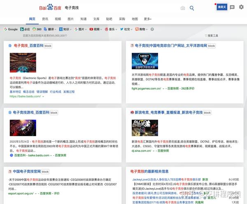
Task: Open 电子竞技的最新相关信息 heading
Action: (149, 171)
